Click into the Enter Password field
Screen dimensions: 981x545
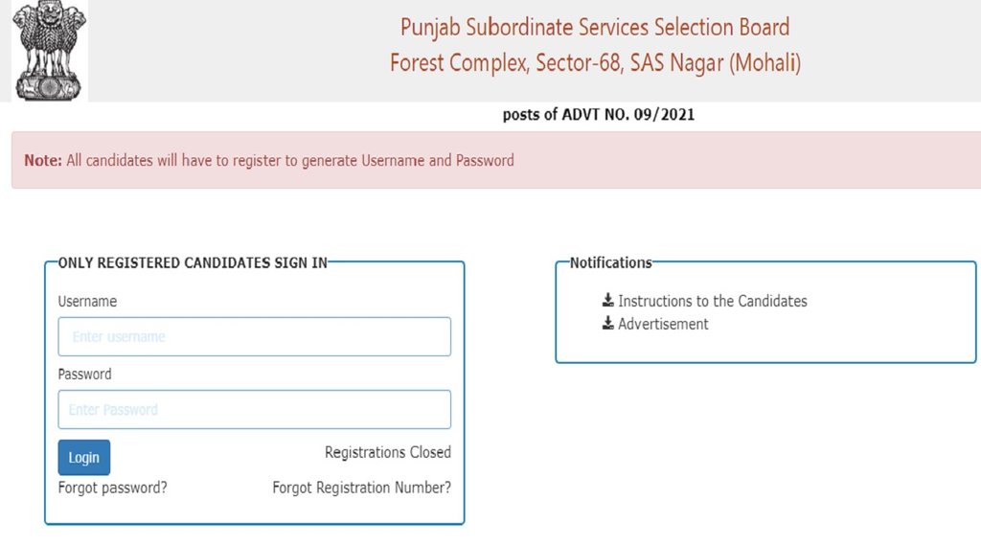pyautogui.click(x=254, y=410)
